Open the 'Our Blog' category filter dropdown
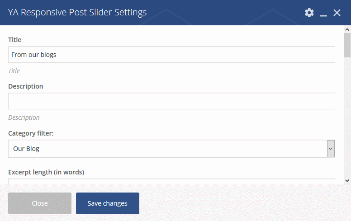This screenshot has height=221, width=351. (x=171, y=149)
